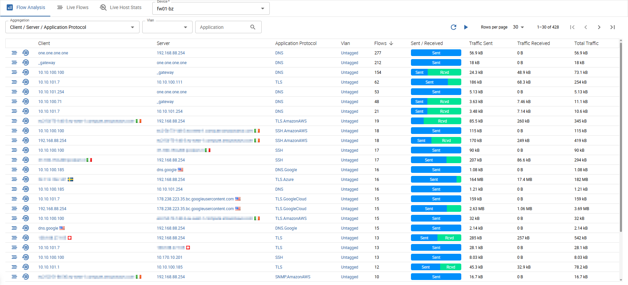Open client link 10.10.101.1
Screen dimensions: 628x285
(49, 267)
